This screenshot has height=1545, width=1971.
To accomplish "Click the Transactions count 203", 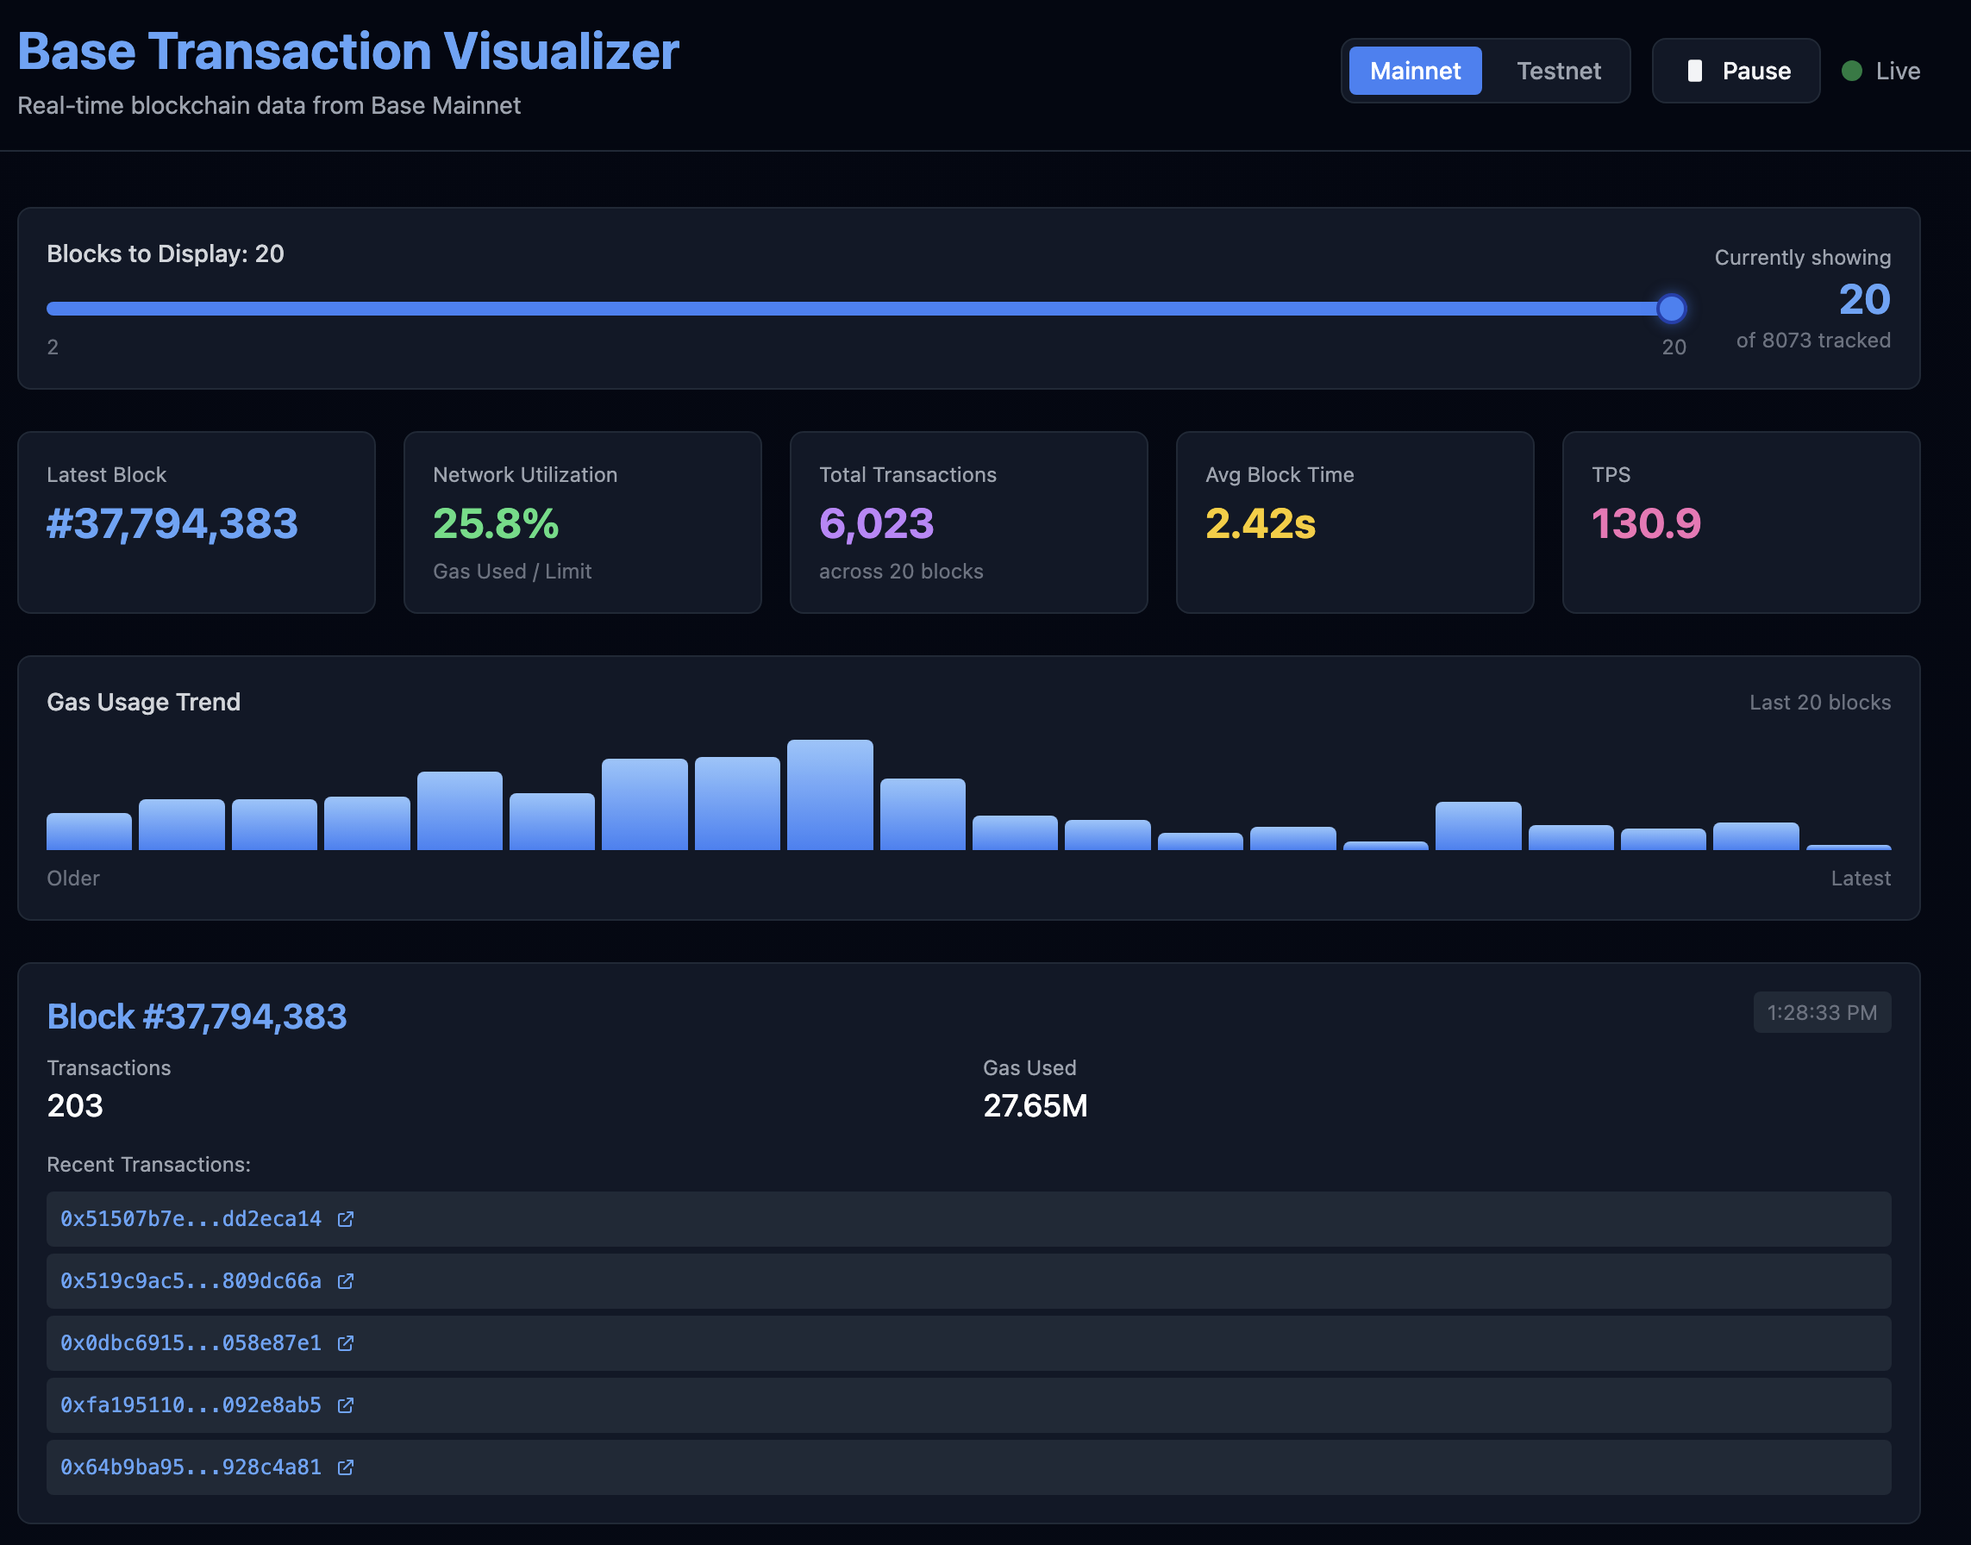I will coord(75,1105).
